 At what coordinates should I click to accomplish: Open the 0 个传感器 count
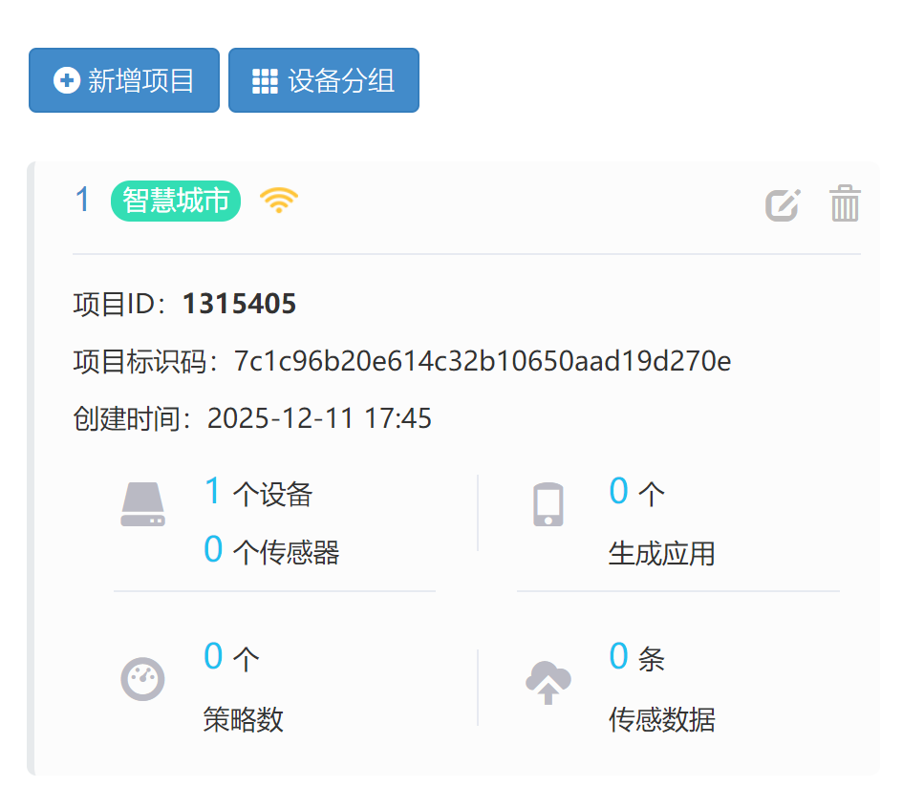[271, 551]
